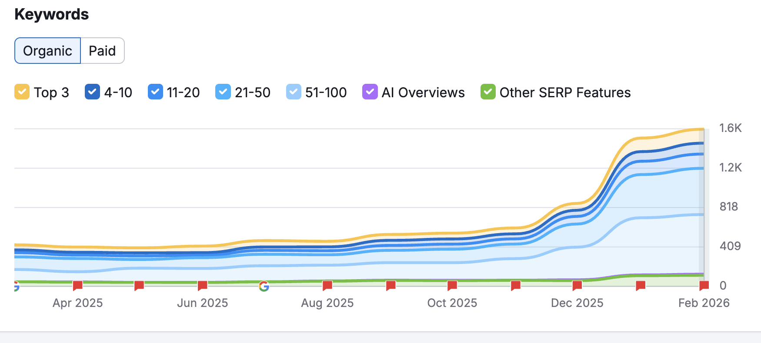Toggle the 4-10 positions checkbox
Viewport: 761px width, 343px height.
(x=92, y=92)
